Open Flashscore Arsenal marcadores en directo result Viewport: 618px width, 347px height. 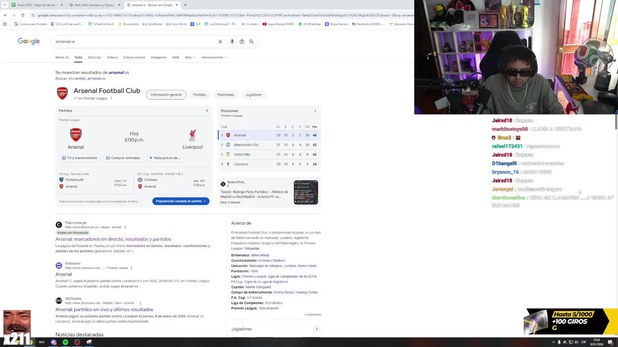(113, 239)
